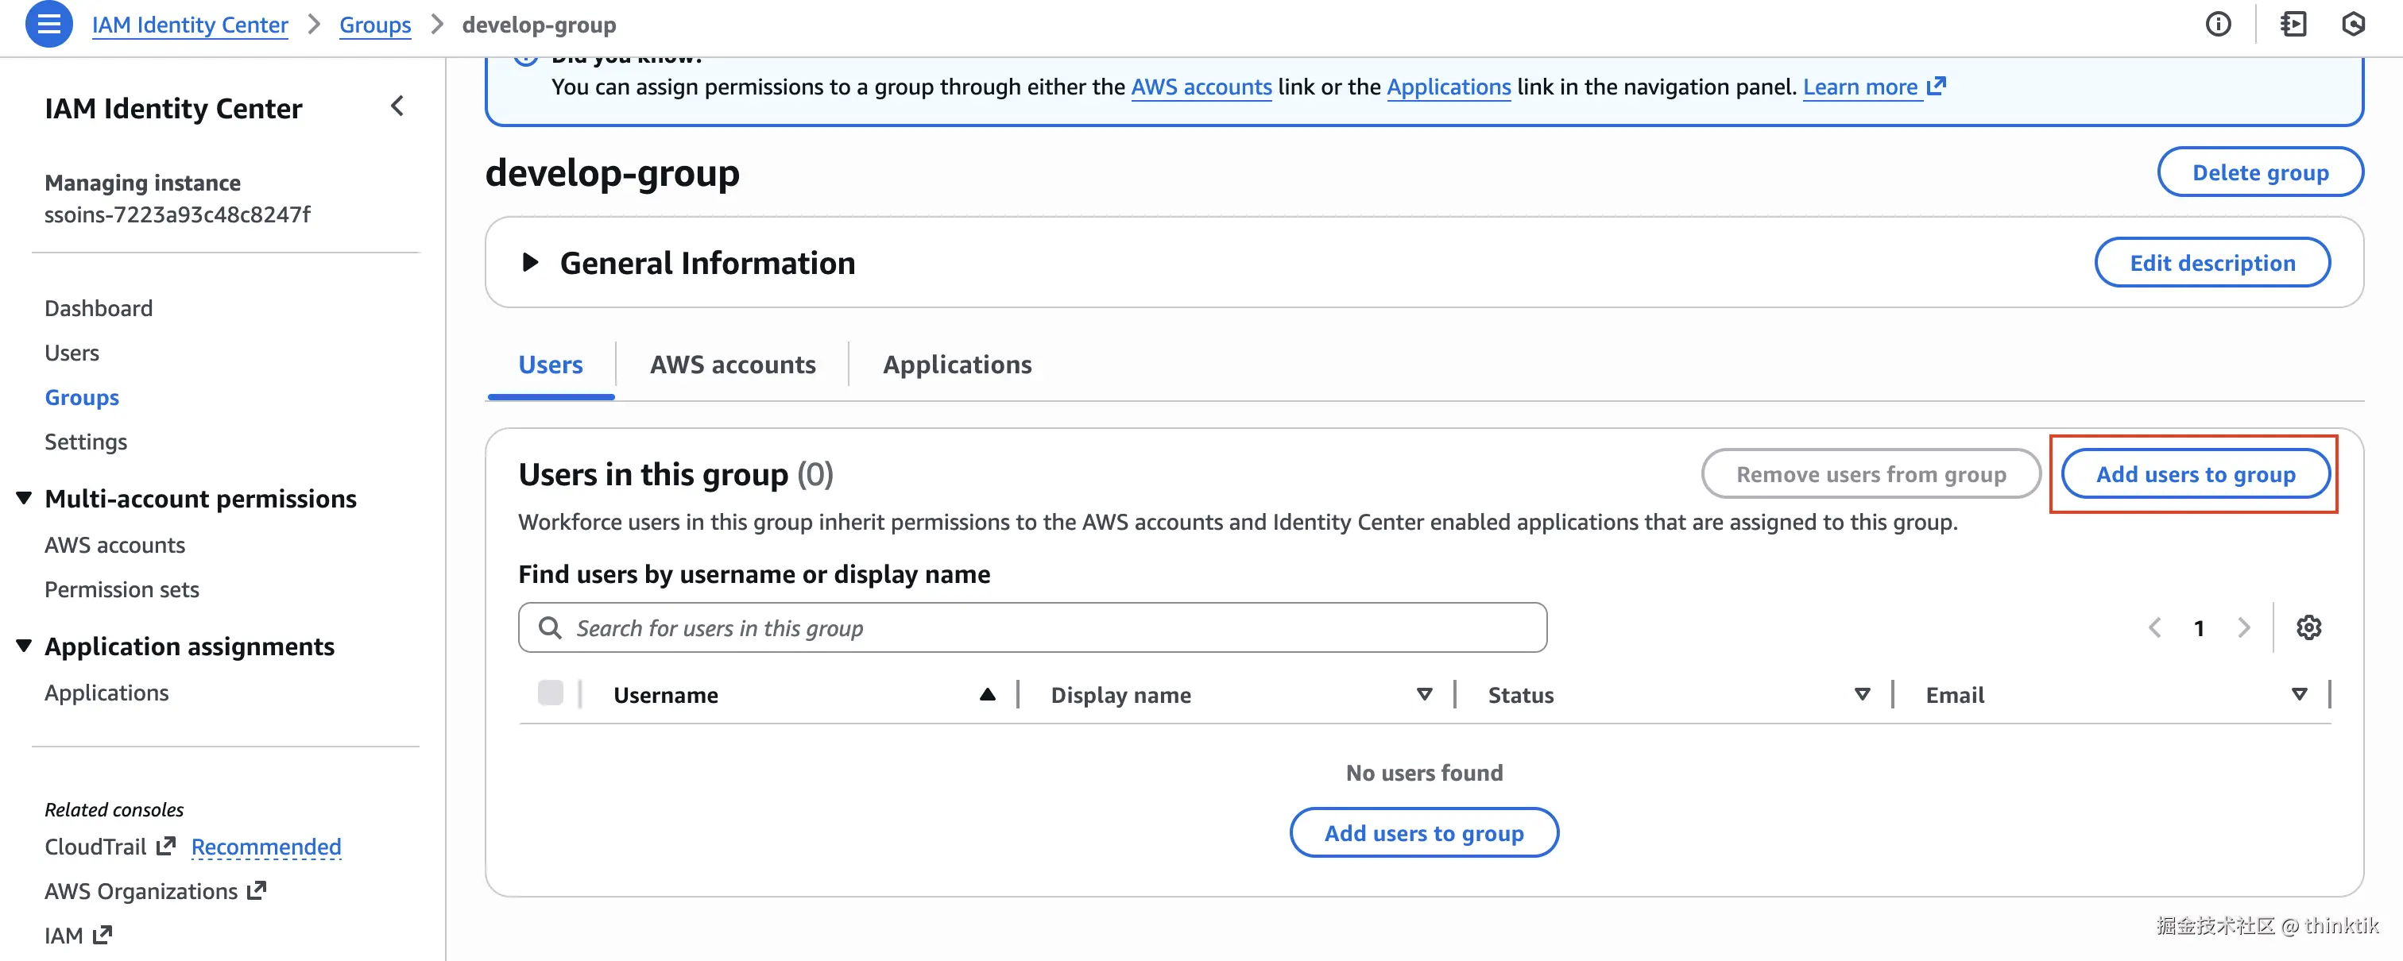Viewport: 2403px width, 961px height.
Task: Toggle the select-all users checkbox
Action: click(x=551, y=693)
